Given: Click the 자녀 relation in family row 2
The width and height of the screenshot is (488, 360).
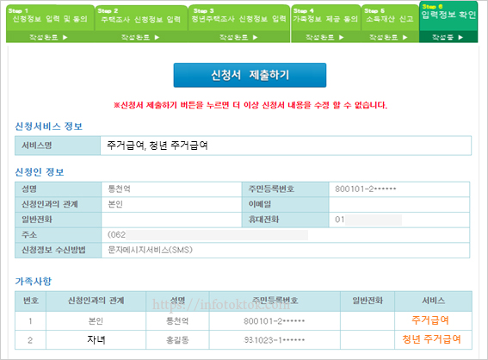Looking at the screenshot, I should pyautogui.click(x=96, y=339).
